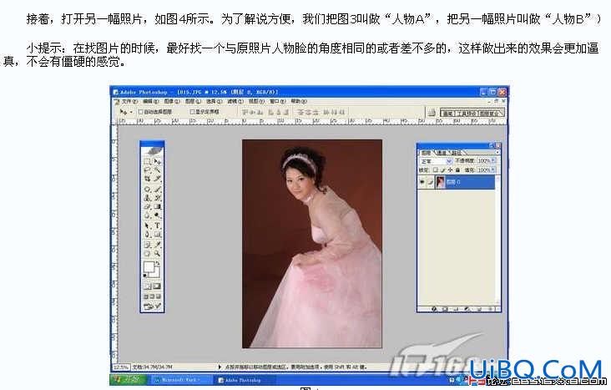The image size is (611, 390).
Task: Open the Layer Comps well tab
Action: coord(491,113)
